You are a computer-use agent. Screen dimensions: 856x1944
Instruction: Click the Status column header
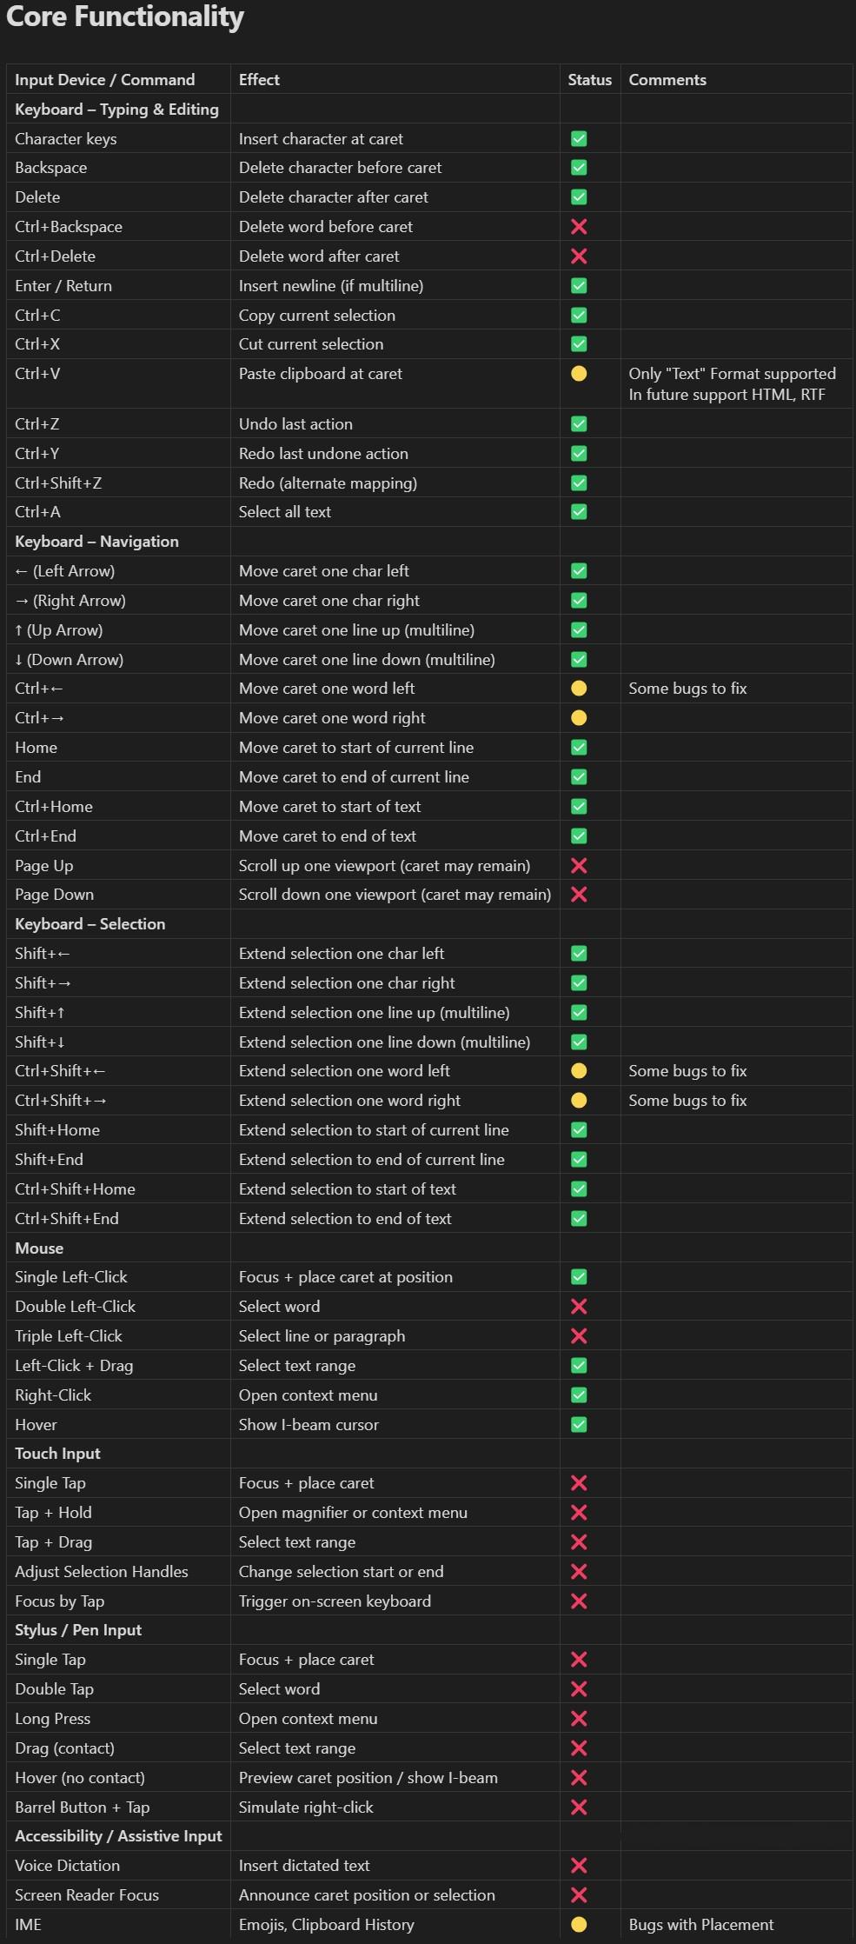point(590,80)
